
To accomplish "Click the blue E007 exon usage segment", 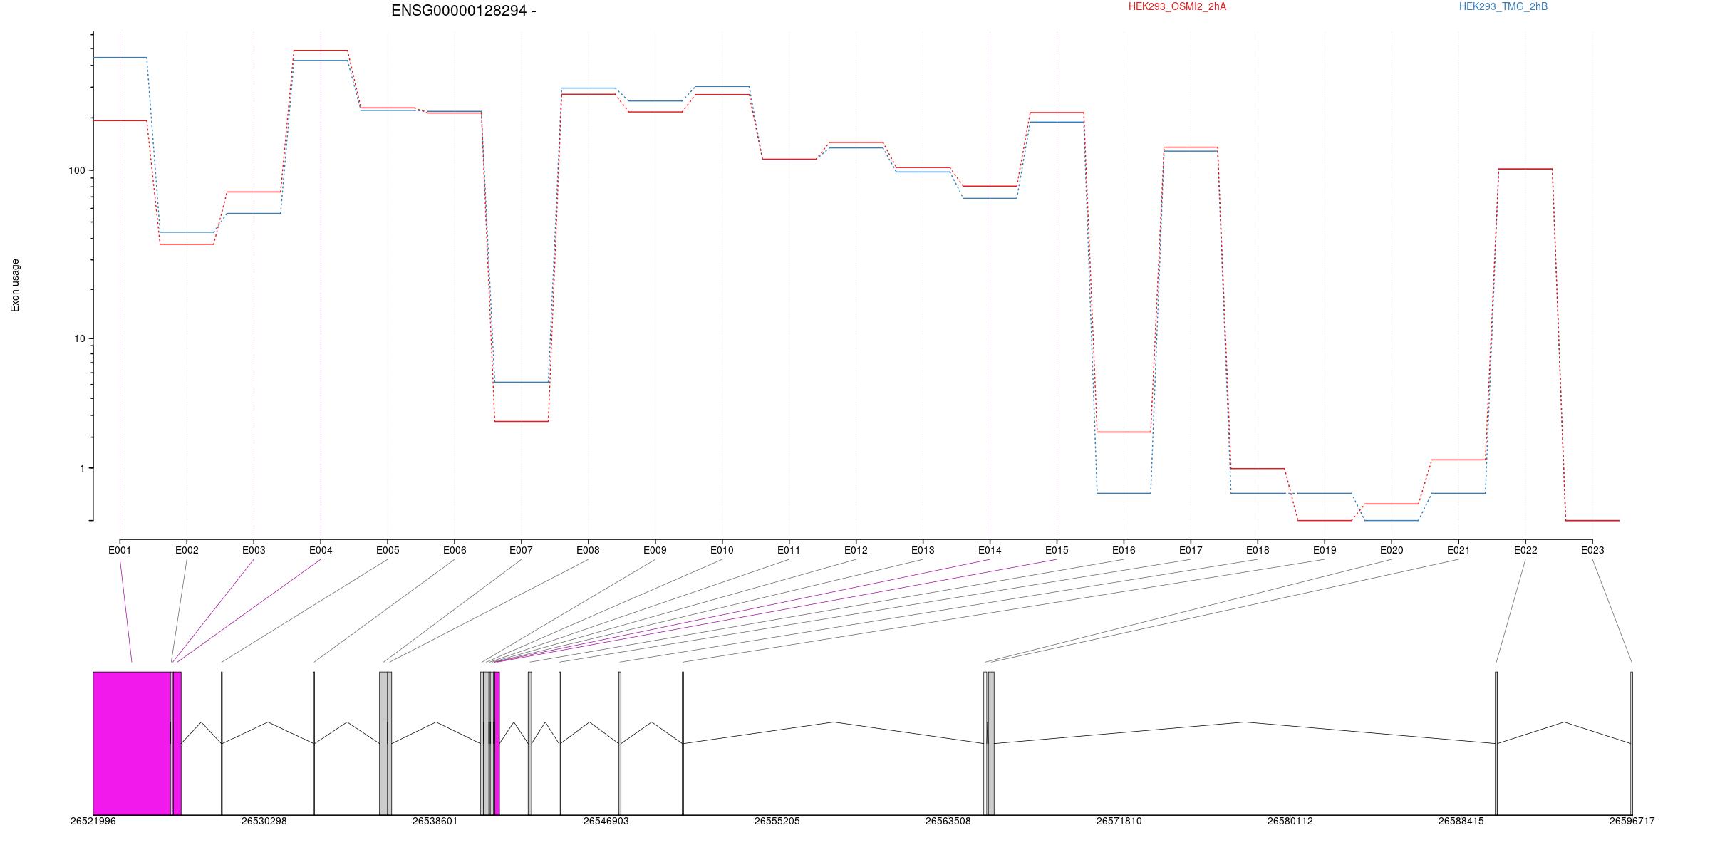I will [x=522, y=382].
